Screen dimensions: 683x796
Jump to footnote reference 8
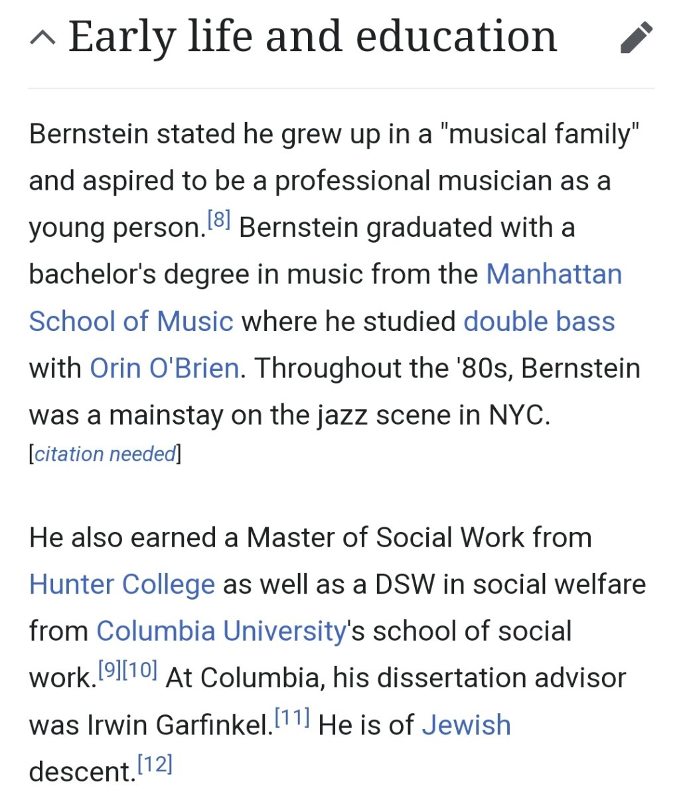click(218, 220)
